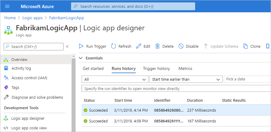Go to Home breadcrumb link
271x132 pixels.
10,18
